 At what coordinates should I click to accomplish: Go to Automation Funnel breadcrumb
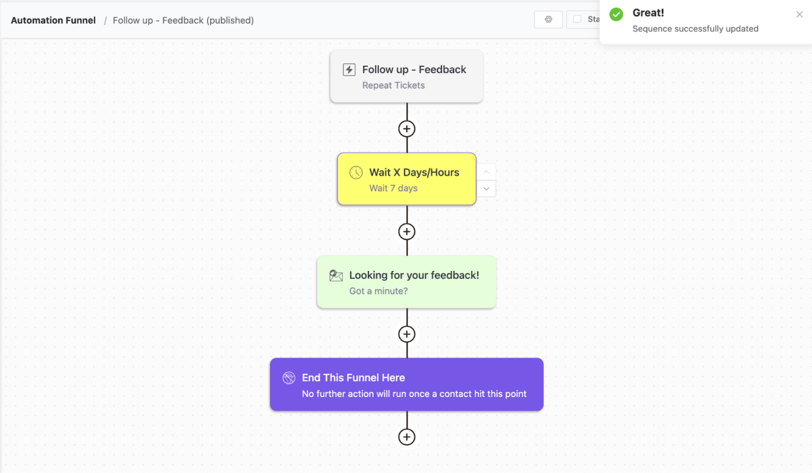point(53,20)
